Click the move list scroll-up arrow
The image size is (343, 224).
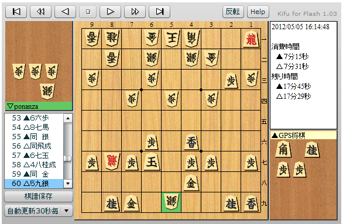[x=68, y=118]
